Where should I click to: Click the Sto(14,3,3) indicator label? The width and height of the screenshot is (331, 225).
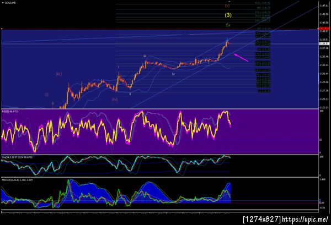click(x=17, y=157)
